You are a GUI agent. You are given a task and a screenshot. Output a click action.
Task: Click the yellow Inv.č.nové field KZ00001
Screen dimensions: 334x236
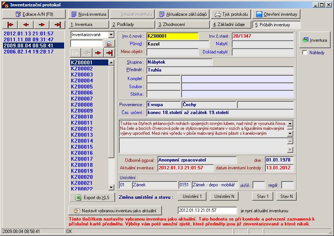tap(172, 36)
